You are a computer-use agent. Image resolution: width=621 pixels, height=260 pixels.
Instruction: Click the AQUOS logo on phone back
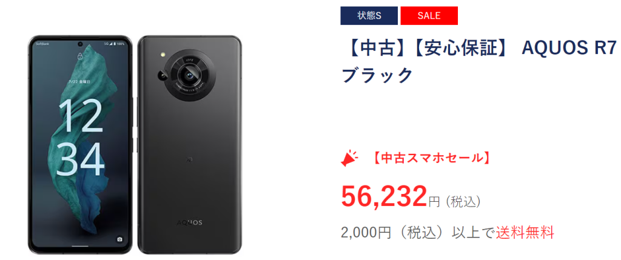pos(189,222)
